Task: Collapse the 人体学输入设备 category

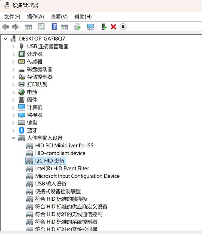Action: [14, 138]
